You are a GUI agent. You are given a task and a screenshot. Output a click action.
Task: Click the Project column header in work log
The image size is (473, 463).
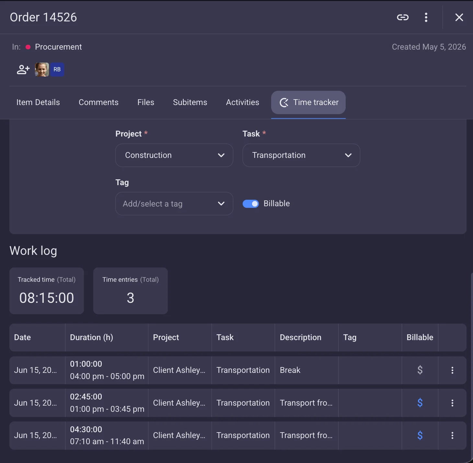(x=180, y=338)
